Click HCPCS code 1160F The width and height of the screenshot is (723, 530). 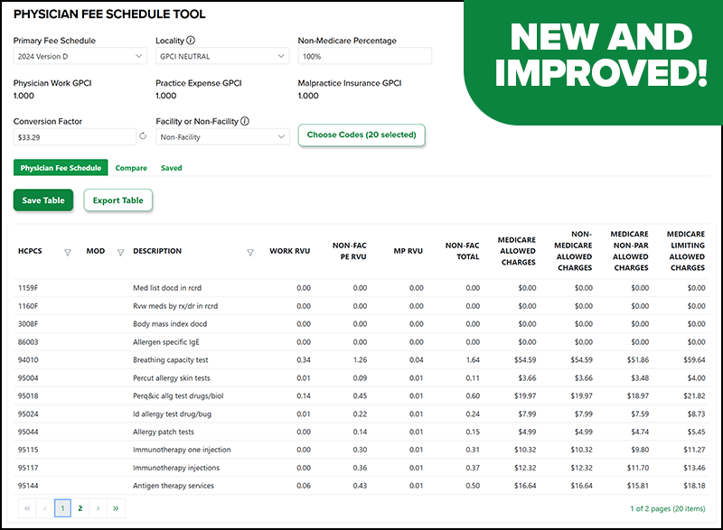[28, 306]
